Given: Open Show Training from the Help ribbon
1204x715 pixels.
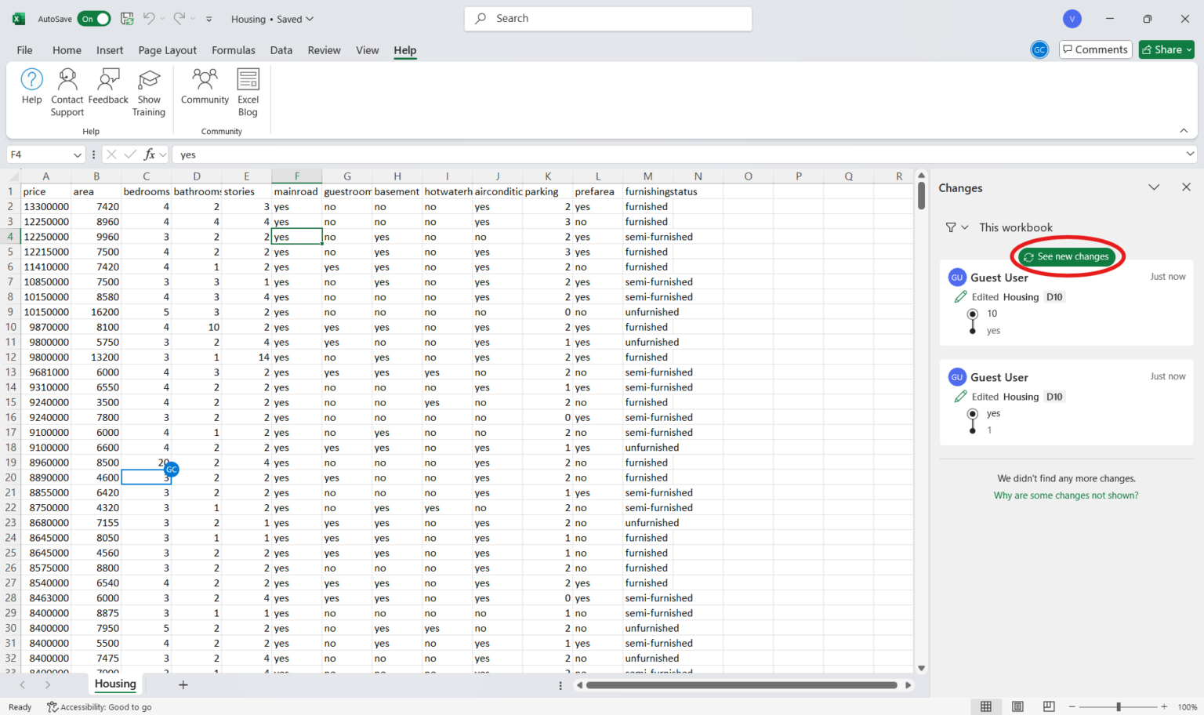Looking at the screenshot, I should (x=149, y=90).
